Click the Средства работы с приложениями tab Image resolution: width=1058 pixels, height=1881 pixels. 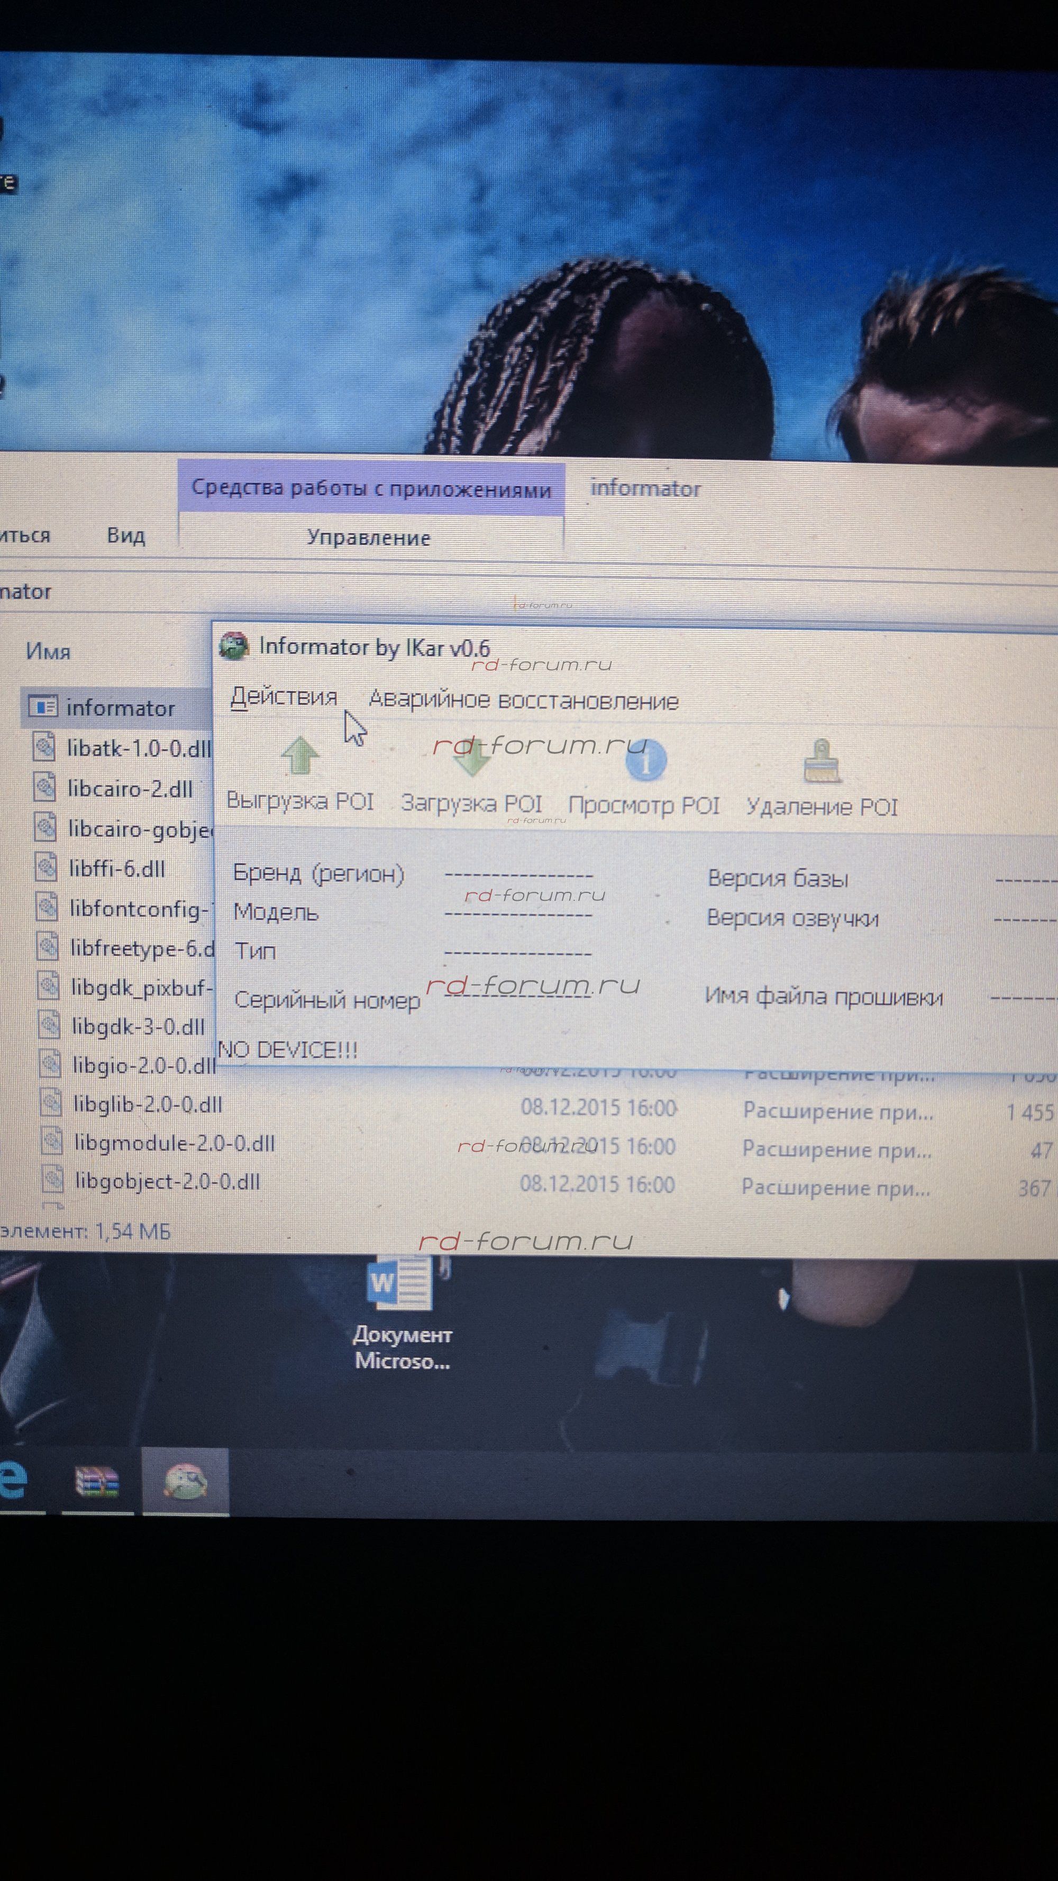[371, 489]
